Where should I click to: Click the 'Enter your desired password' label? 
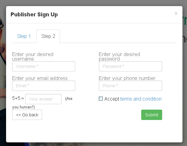[119, 56]
